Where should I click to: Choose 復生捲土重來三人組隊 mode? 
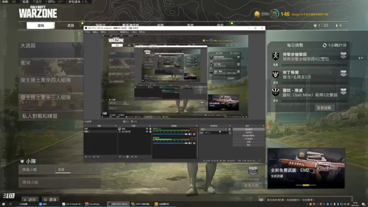[x=51, y=101]
